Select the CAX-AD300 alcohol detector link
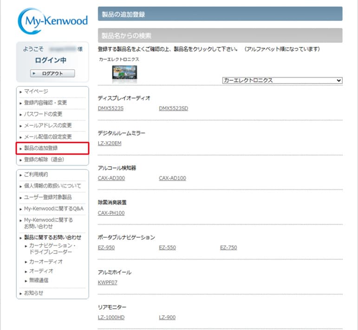Image resolution: width=358 pixels, height=330 pixels. pyautogui.click(x=111, y=178)
